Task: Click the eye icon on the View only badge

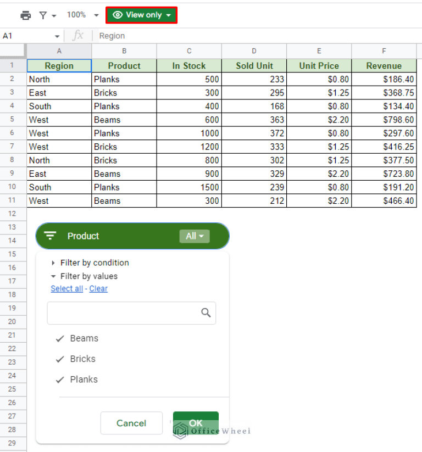Action: pos(117,15)
